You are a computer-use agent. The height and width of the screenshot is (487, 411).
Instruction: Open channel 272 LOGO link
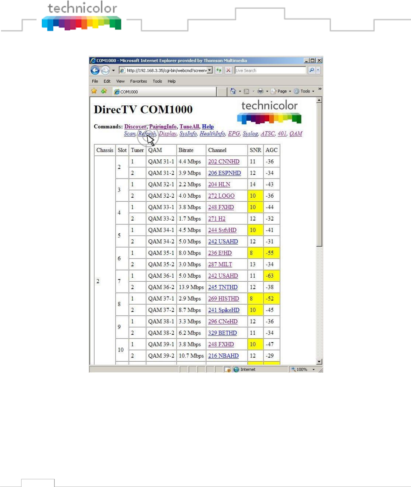[221, 196]
